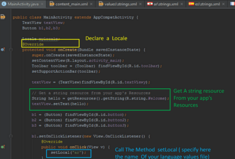This screenshot has height=159, width=235.
Task: Click the layout file icon on content_main.xml tab
Action: point(52,4)
